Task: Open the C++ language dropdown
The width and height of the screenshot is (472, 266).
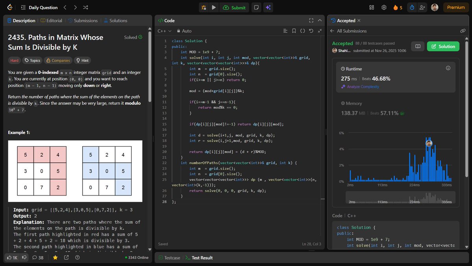Action: tap(164, 30)
